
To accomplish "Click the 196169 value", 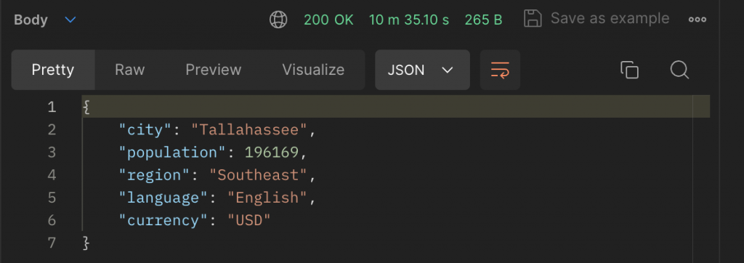I will click(272, 153).
